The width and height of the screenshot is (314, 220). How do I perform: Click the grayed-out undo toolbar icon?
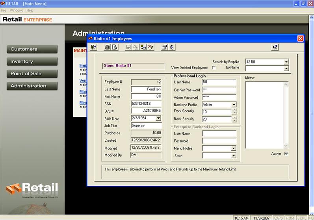(x=136, y=47)
